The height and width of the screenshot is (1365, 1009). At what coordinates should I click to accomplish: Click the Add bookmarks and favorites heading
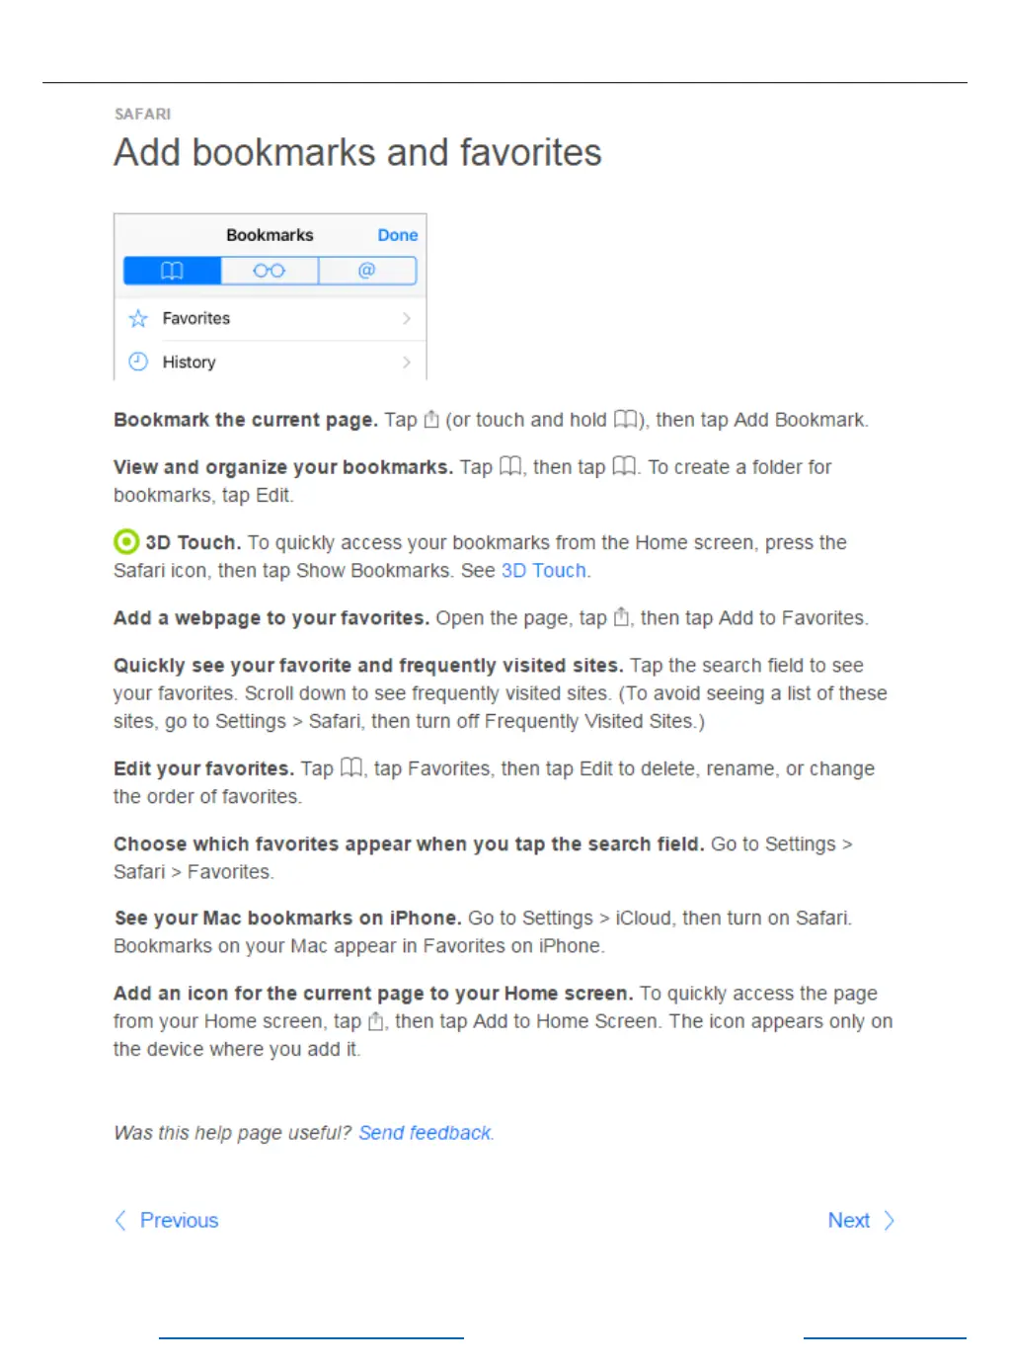[x=357, y=153]
